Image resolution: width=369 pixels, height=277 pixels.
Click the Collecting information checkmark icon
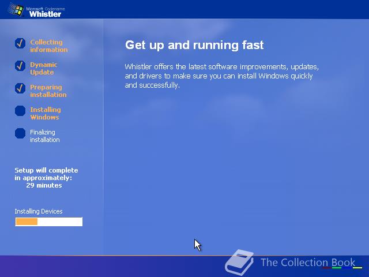20,43
